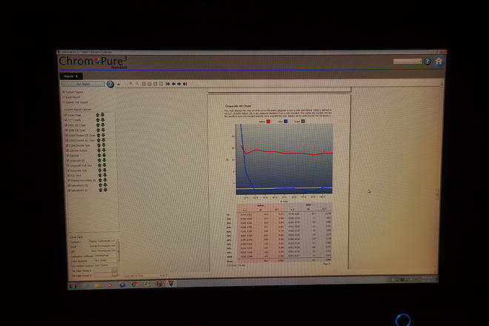Screen dimensions: 489x326
Task: Click the URL input field
Action: pyautogui.click(x=102, y=250)
